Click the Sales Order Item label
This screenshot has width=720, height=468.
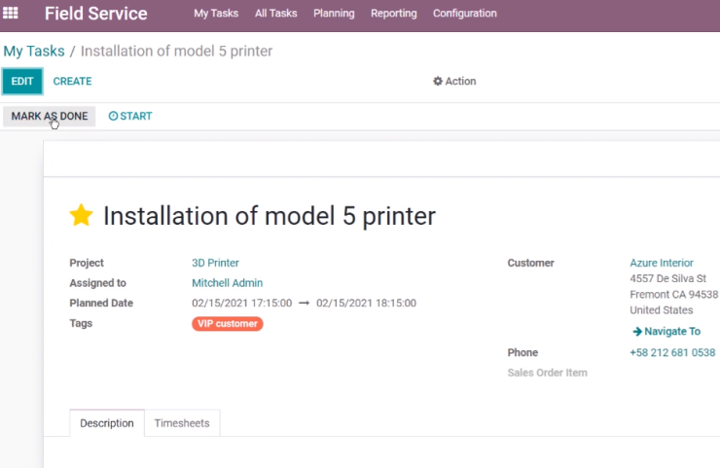(548, 373)
